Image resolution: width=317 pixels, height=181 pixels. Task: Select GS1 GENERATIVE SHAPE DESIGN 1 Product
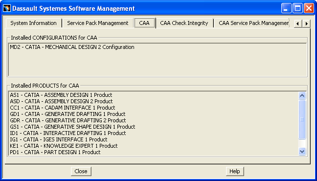[x=72, y=127]
